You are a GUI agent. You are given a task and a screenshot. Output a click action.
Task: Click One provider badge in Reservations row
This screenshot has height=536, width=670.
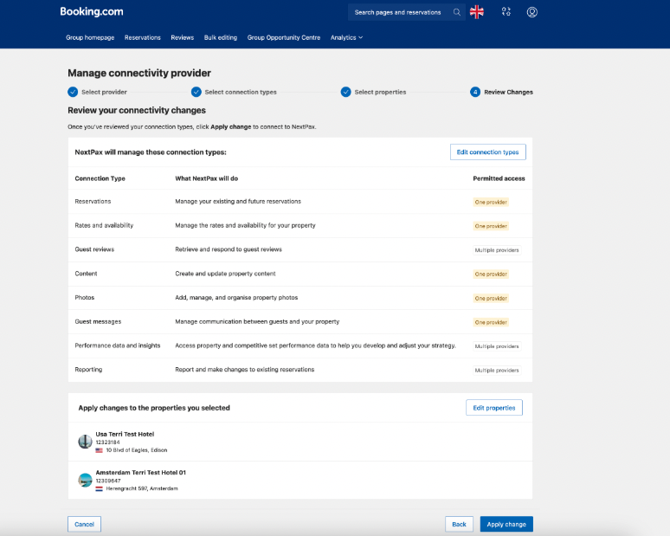(x=491, y=202)
